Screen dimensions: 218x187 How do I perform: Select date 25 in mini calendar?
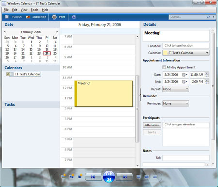coord(55,53)
